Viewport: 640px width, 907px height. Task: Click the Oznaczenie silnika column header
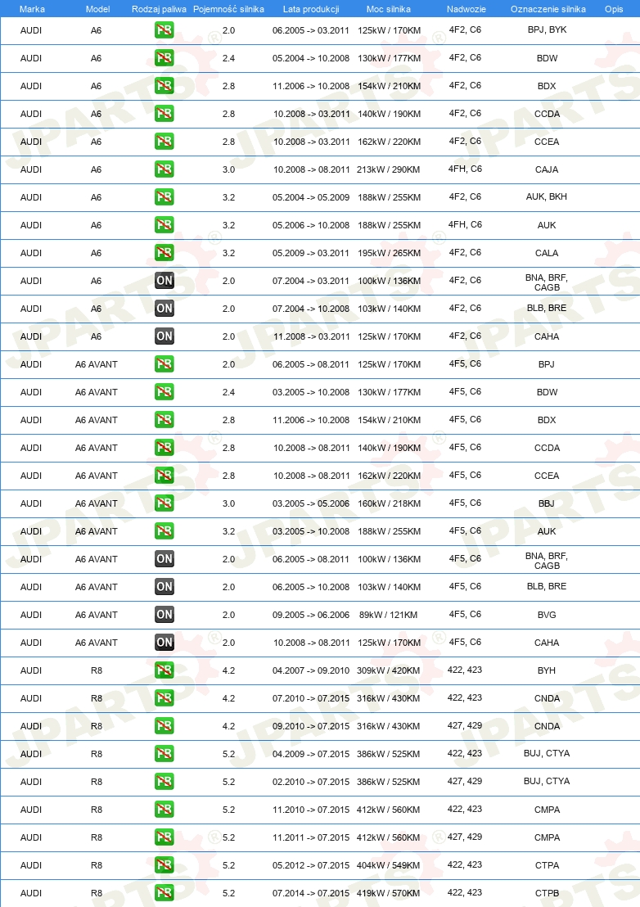pyautogui.click(x=548, y=9)
